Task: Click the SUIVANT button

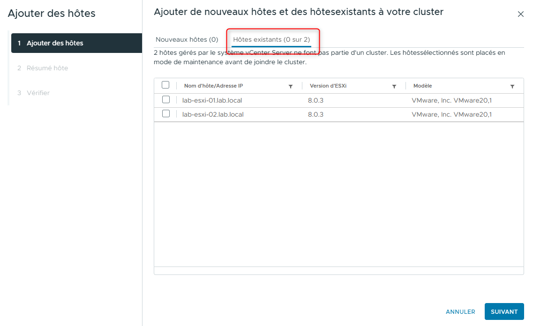Action: pos(504,311)
